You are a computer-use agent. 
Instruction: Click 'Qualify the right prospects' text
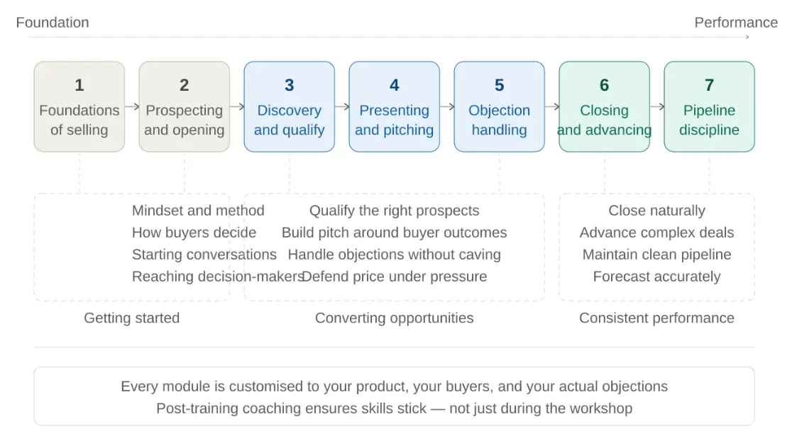click(x=394, y=211)
